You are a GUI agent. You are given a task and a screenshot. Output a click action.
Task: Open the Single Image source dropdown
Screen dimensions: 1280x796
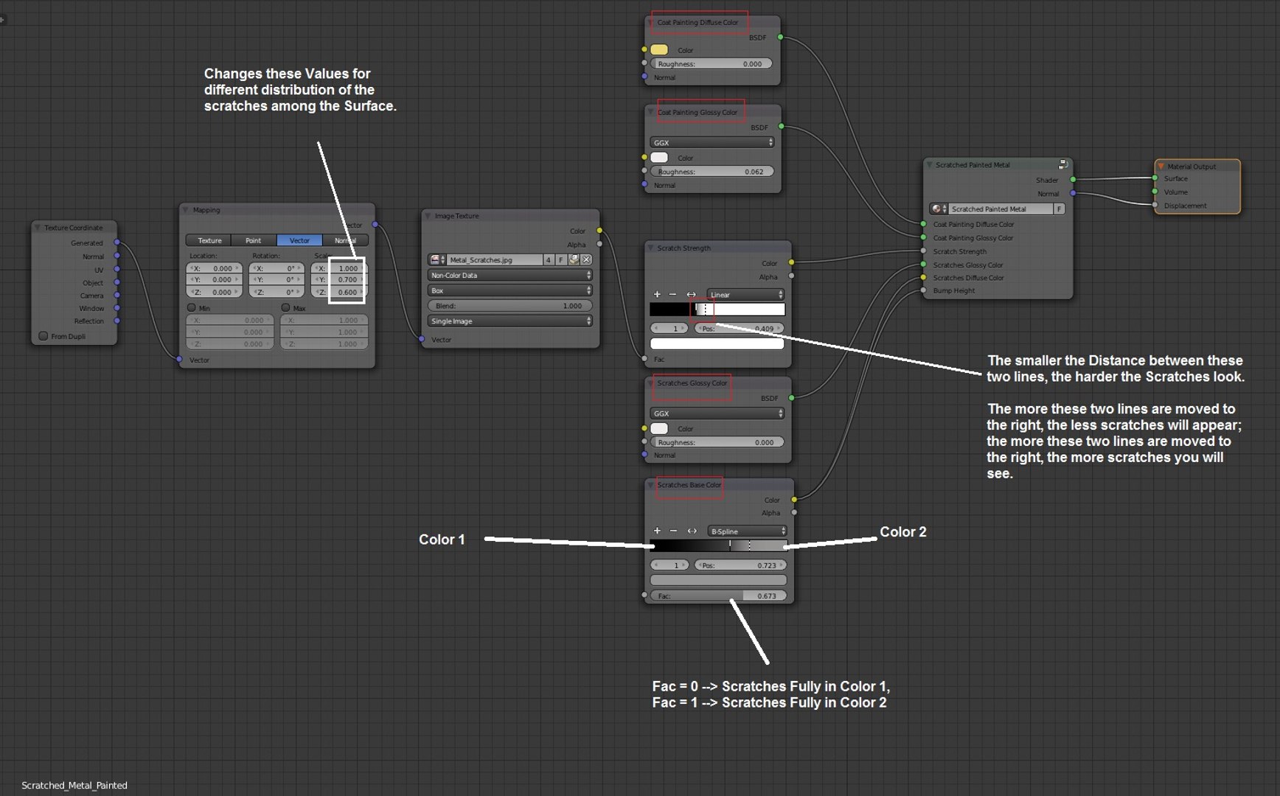click(x=509, y=321)
